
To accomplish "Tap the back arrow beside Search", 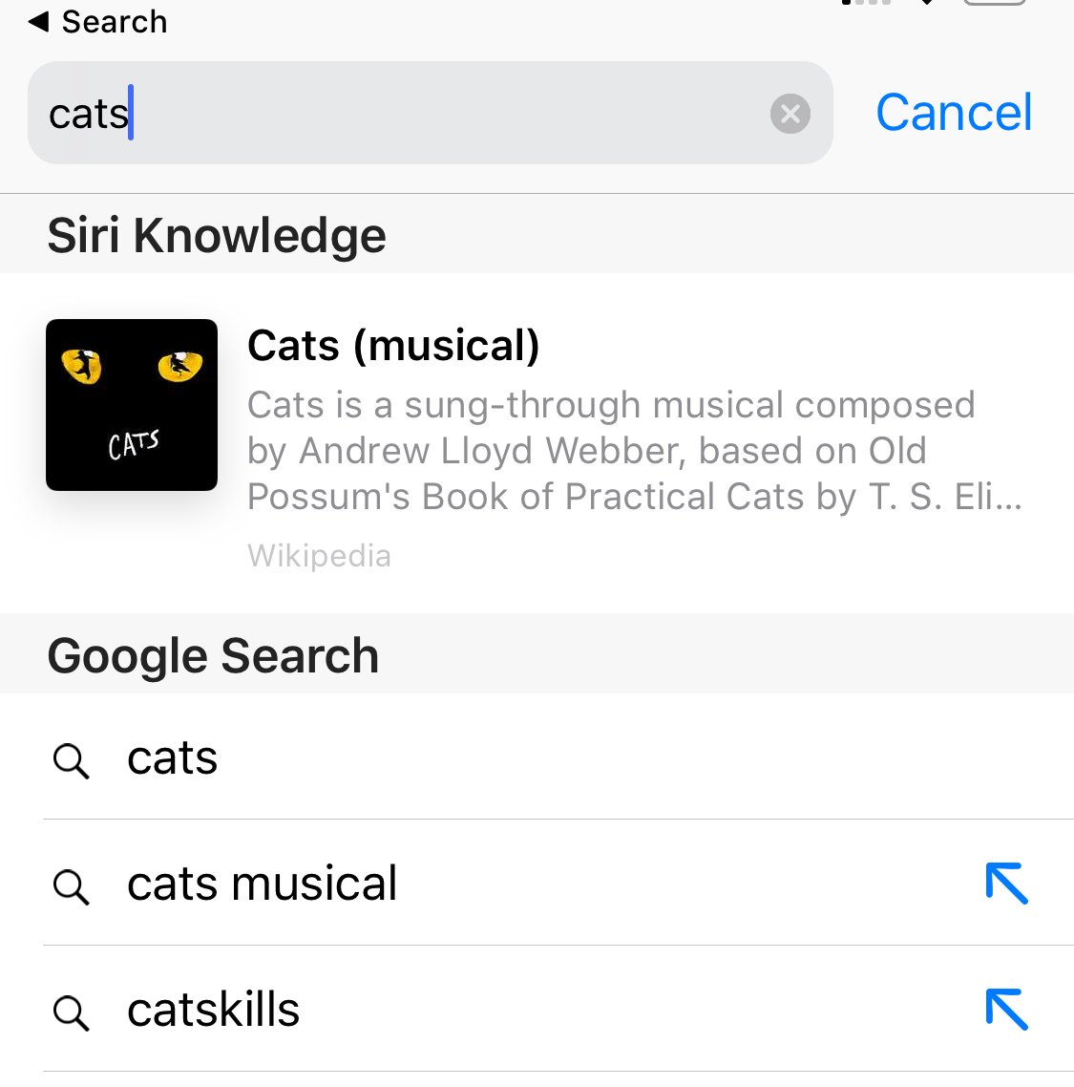I will coord(39,22).
